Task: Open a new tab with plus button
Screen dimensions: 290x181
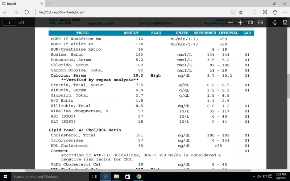Action: coord(49,4)
